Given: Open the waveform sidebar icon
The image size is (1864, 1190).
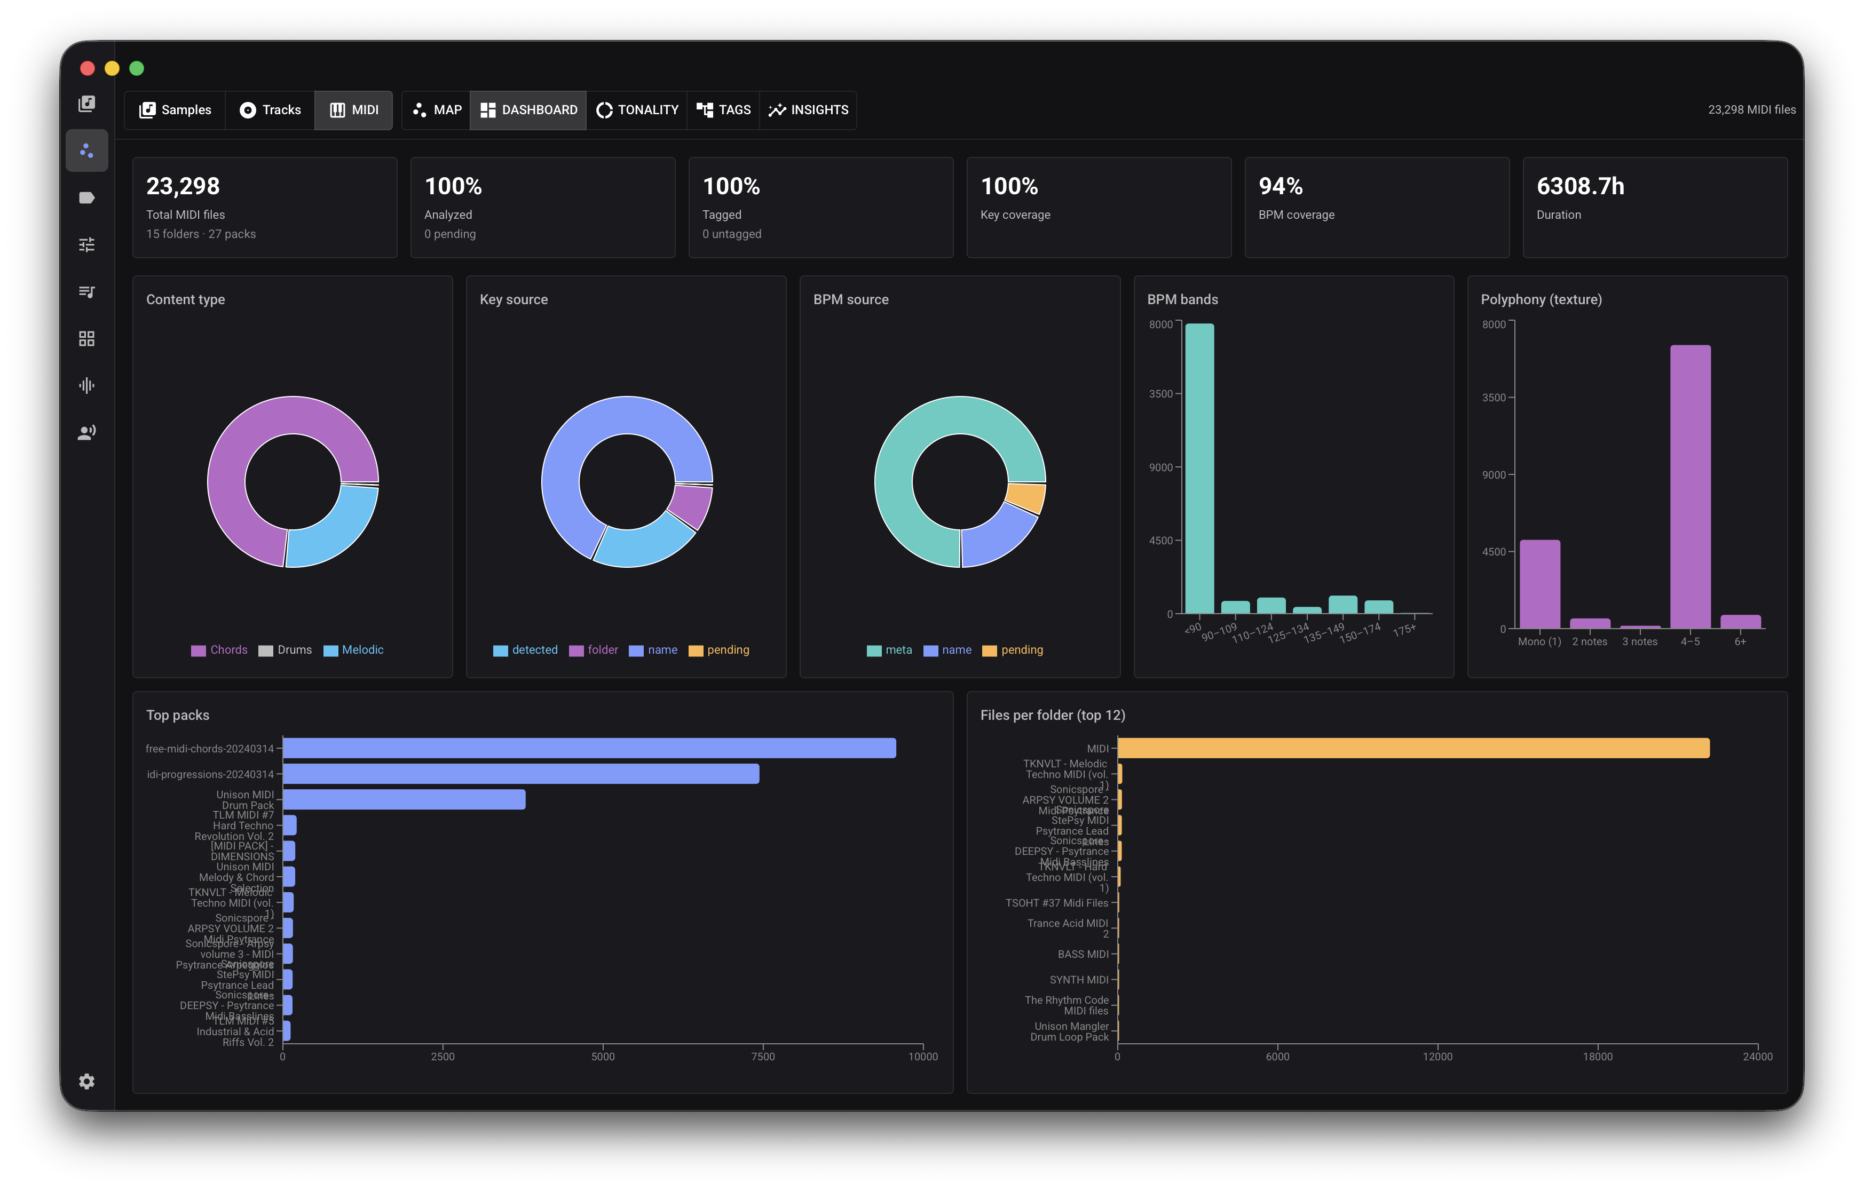Looking at the screenshot, I should [86, 385].
